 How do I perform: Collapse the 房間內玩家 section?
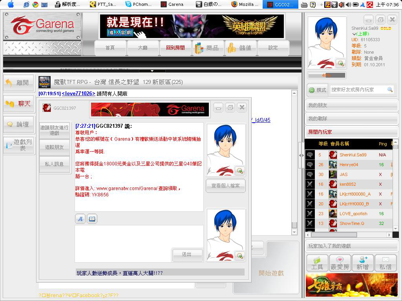point(351,132)
